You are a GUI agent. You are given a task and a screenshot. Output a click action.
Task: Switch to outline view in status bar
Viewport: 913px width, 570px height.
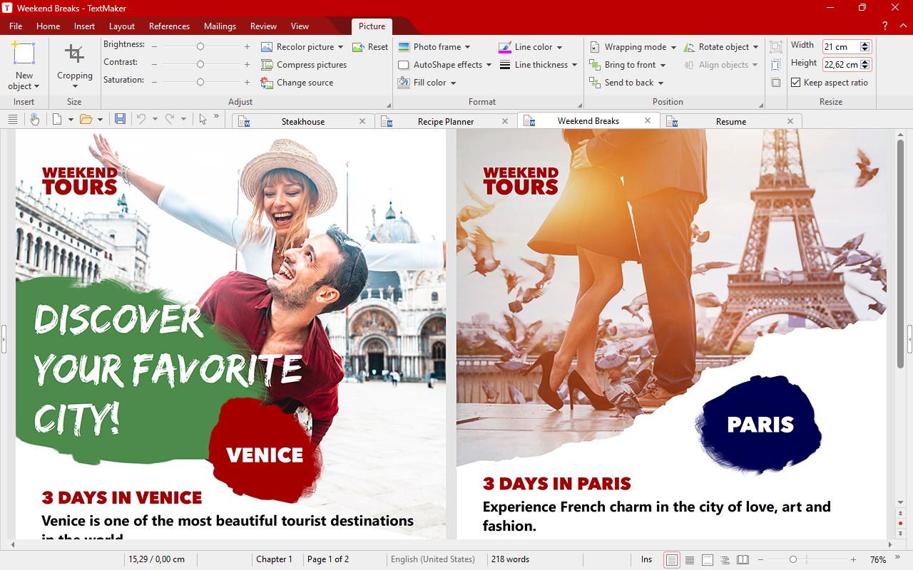pyautogui.click(x=725, y=559)
